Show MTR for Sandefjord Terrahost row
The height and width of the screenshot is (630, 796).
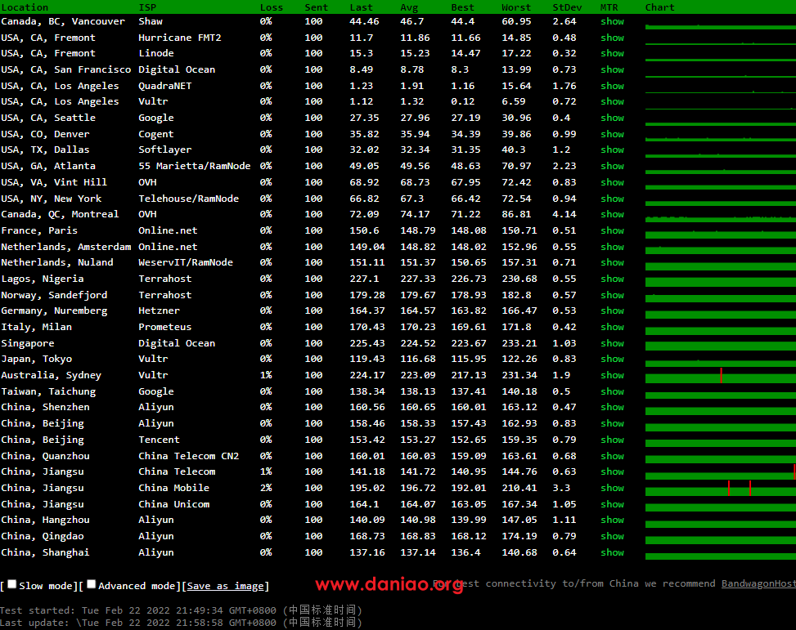[x=612, y=295]
